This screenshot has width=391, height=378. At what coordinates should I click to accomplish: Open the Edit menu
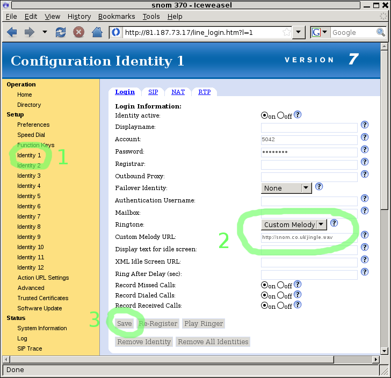click(x=31, y=17)
